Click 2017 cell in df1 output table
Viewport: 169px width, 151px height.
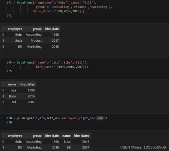[55, 41]
